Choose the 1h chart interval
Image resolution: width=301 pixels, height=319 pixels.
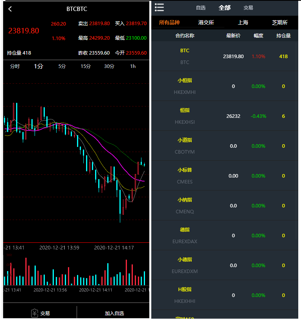pos(133,66)
